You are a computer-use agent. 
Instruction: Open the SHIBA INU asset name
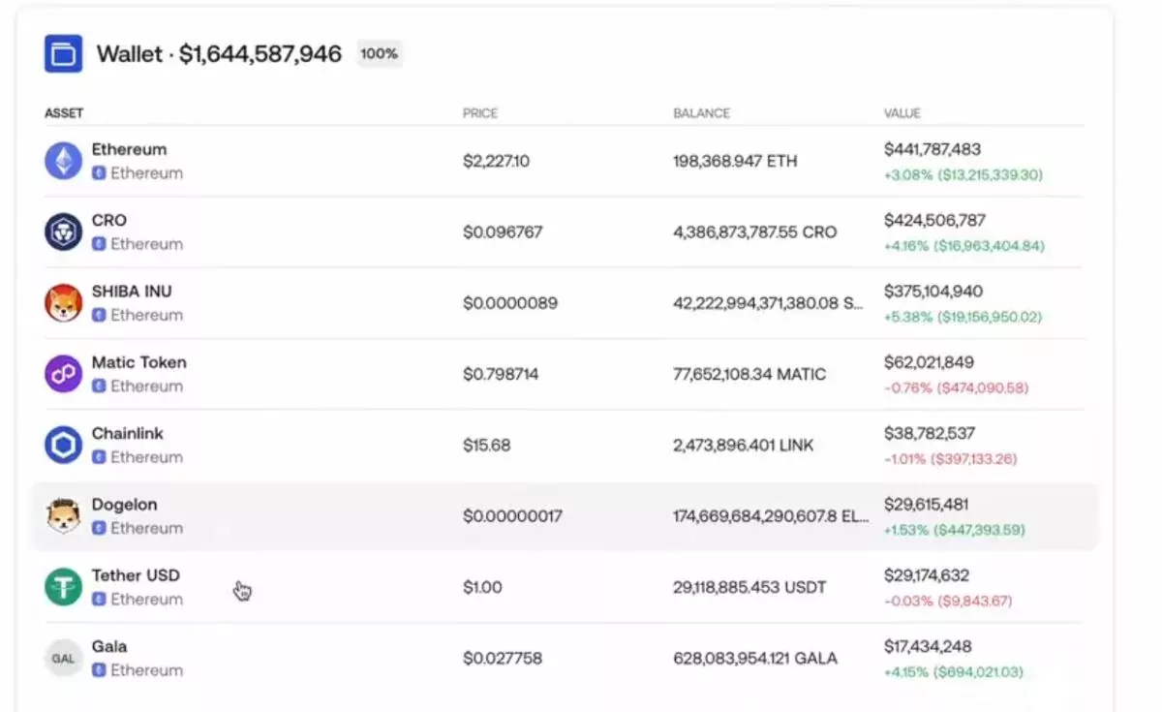tap(132, 291)
